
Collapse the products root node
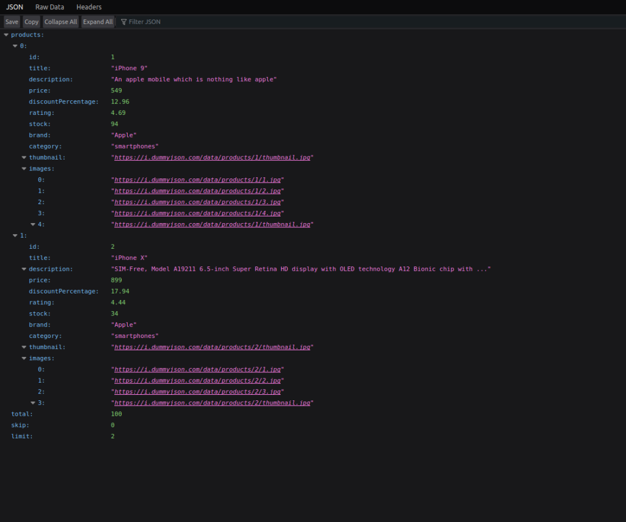[x=6, y=35]
